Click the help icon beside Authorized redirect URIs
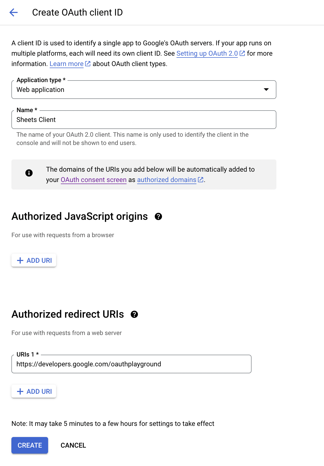324x466 pixels. pyautogui.click(x=134, y=315)
